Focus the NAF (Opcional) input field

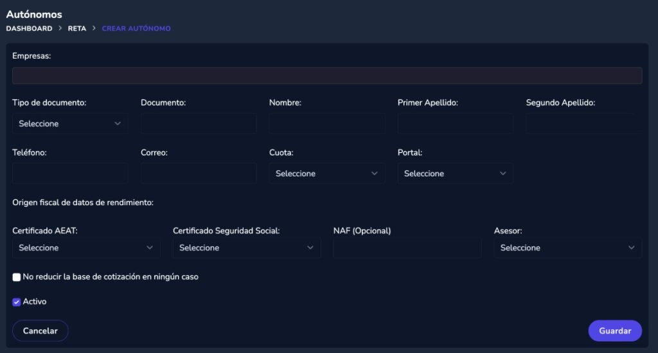tap(407, 248)
